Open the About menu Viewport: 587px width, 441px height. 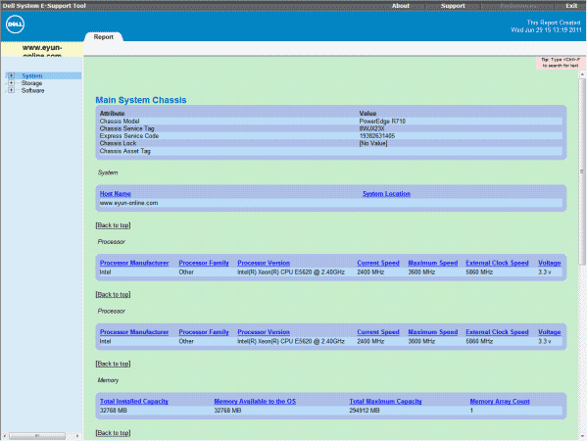tap(401, 6)
